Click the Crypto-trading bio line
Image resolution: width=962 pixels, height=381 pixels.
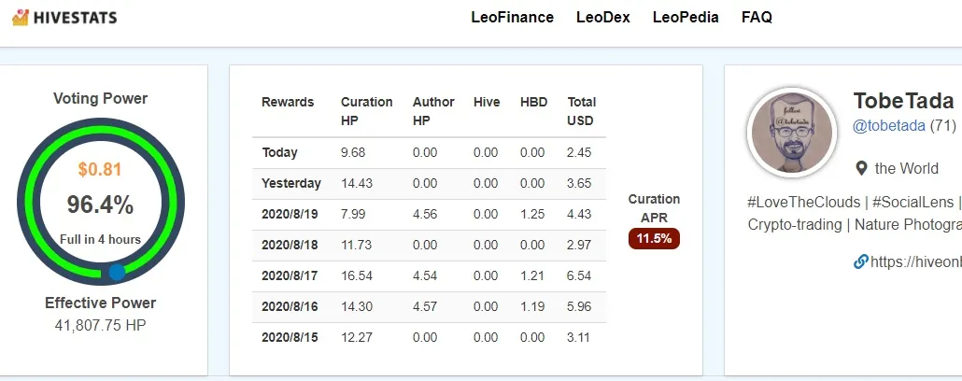click(x=855, y=224)
